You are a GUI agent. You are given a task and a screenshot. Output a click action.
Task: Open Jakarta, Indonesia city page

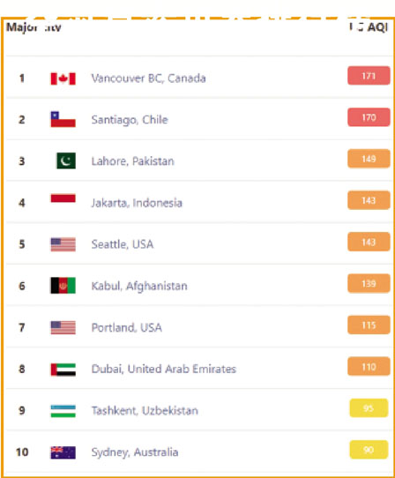tap(137, 203)
